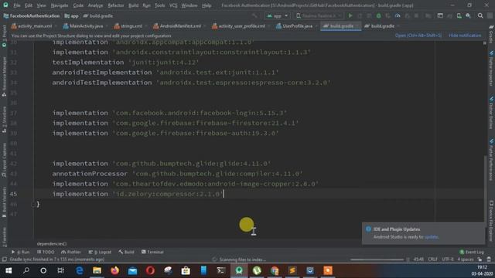Click the Profile app gauge icon
The image size is (495, 278).
(x=398, y=15)
